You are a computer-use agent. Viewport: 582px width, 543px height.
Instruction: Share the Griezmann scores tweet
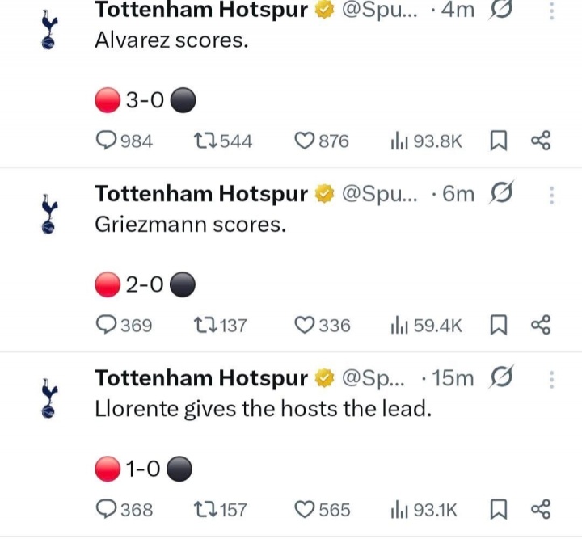click(540, 325)
